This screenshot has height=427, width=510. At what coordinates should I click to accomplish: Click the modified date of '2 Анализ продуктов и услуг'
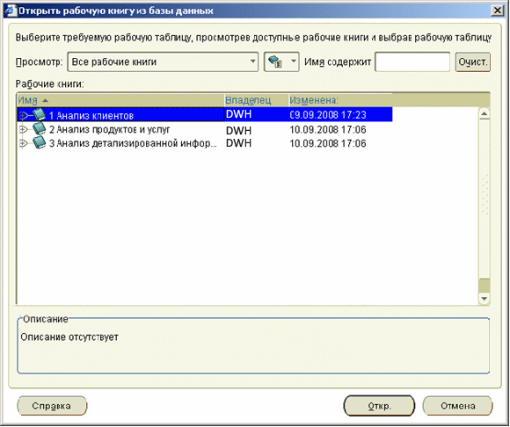pos(328,130)
